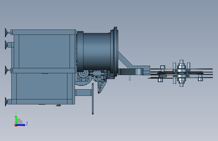Image resolution: width=218 pixels, height=141 pixels.
Task: Select the large cylindrical drum in model
Action: pyautogui.click(x=97, y=51)
